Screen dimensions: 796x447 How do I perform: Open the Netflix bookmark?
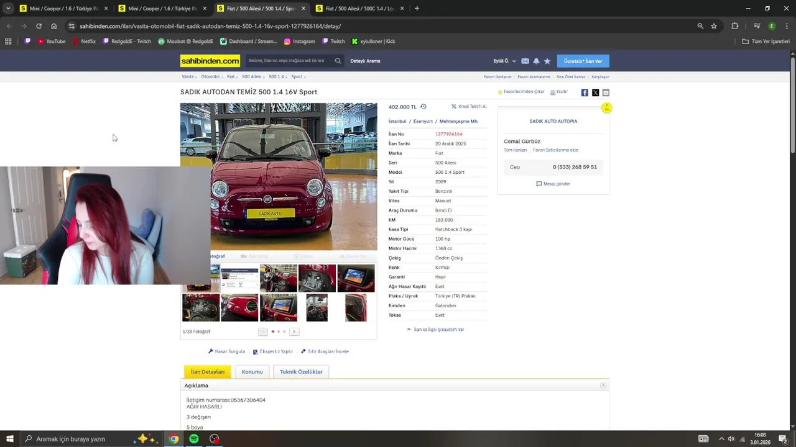84,42
